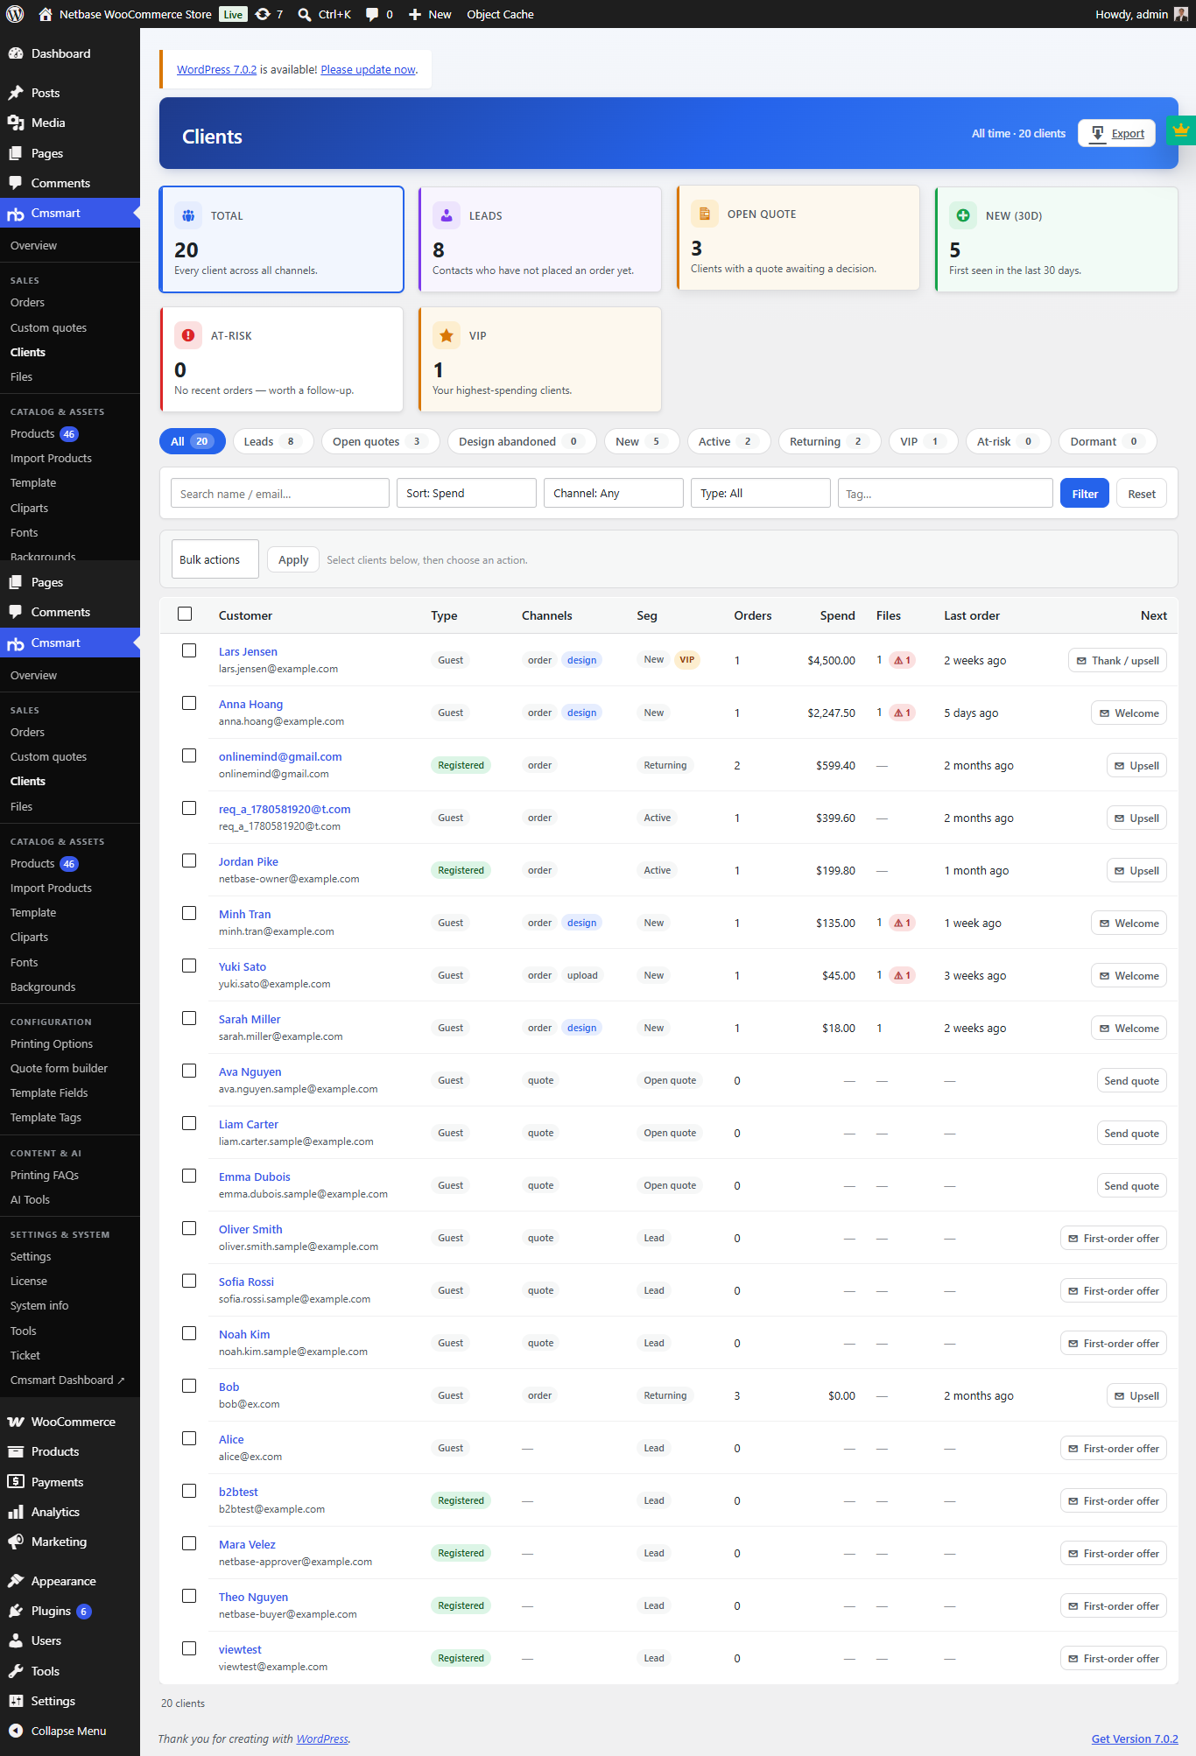Viewport: 1196px width, 1756px height.
Task: Click the Spend column header
Action: [838, 615]
